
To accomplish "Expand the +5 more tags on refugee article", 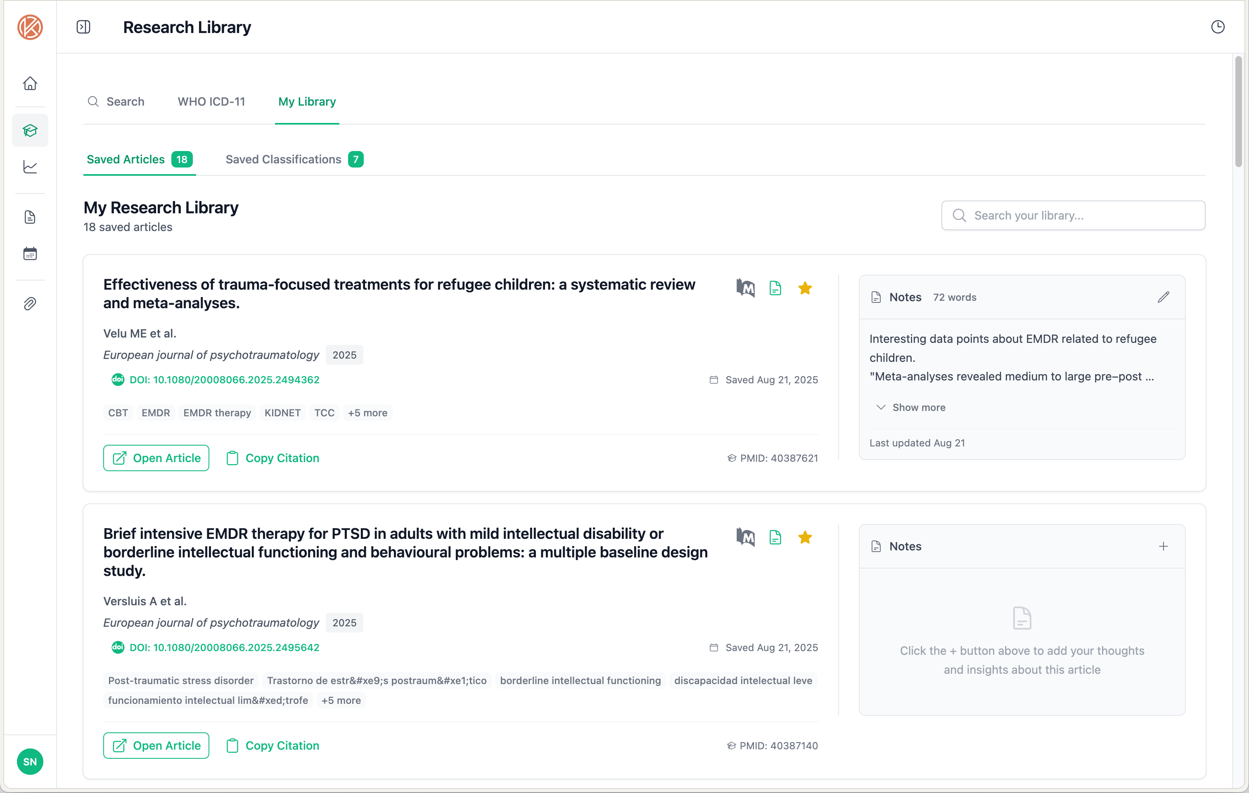I will [x=368, y=413].
